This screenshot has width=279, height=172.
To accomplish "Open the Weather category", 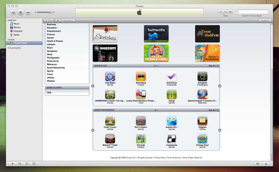I will point(51,81).
